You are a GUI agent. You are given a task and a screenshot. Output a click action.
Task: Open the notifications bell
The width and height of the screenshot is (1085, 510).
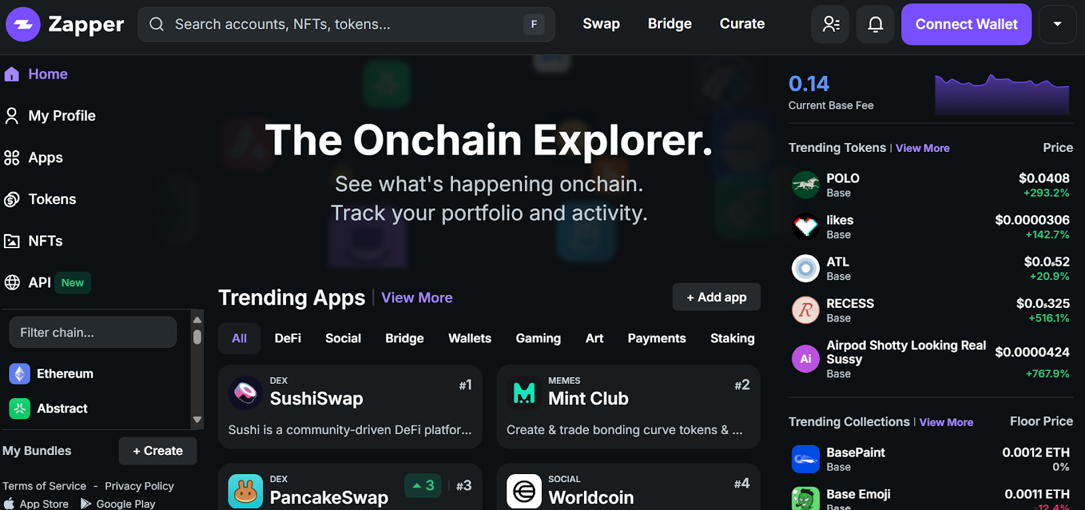[875, 24]
